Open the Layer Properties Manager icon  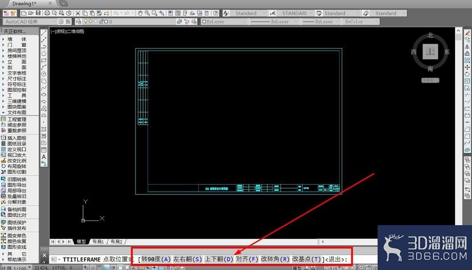[78, 22]
